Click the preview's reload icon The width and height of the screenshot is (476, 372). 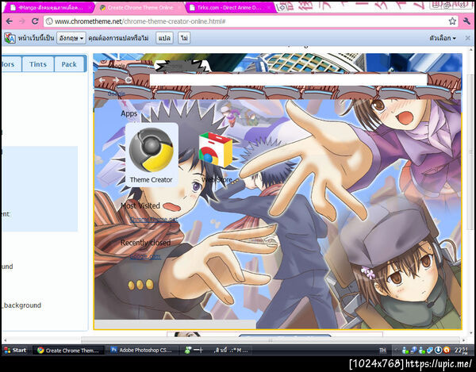(129, 80)
